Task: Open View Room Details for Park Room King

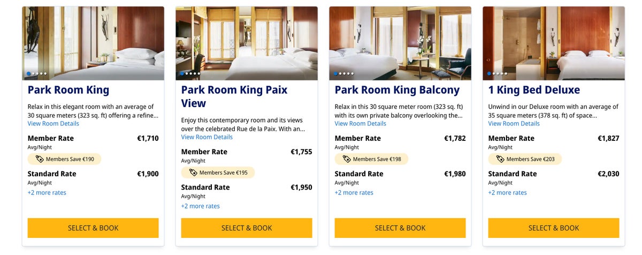Action: 53,123
